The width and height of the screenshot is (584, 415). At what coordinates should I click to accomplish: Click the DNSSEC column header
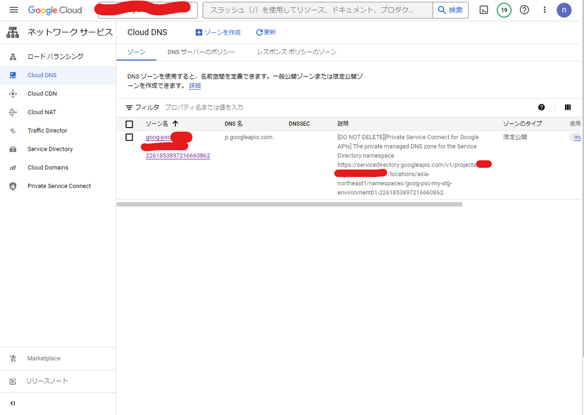click(x=299, y=124)
